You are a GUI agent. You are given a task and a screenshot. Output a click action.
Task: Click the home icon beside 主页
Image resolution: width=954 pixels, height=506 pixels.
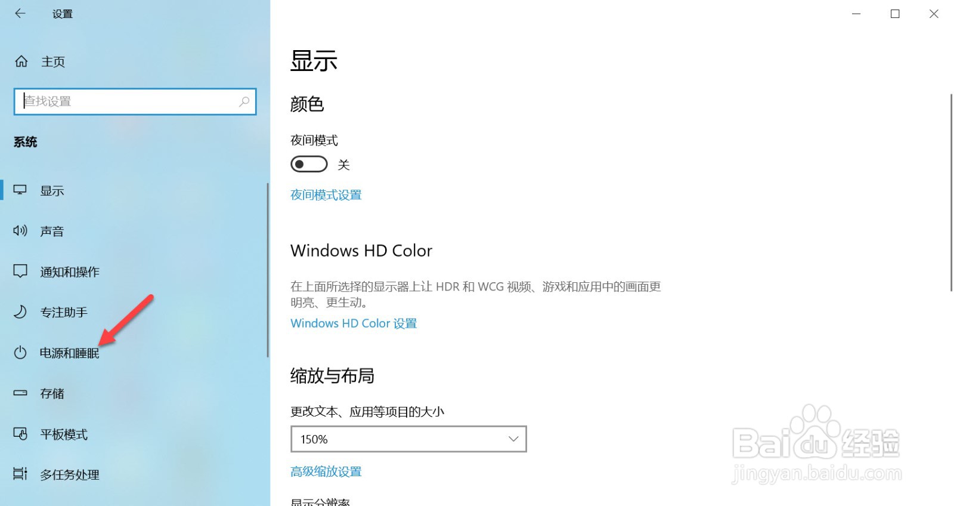pyautogui.click(x=21, y=61)
